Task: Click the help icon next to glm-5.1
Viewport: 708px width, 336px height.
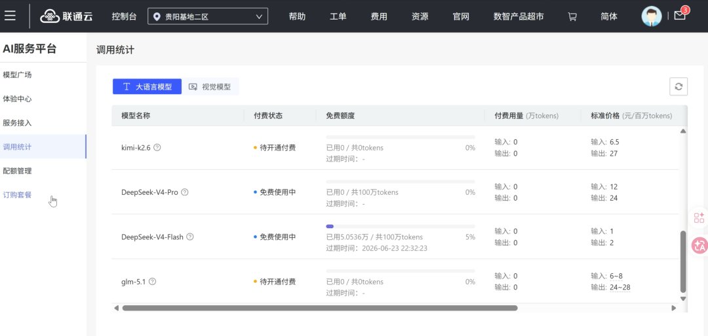Action: coord(153,282)
